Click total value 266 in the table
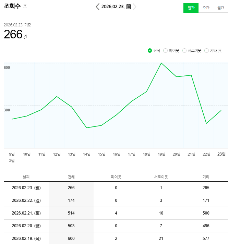The image size is (228, 244). [71, 188]
